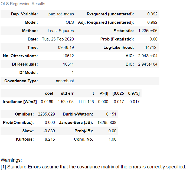Click the std err column header
Viewport: 190px width, 173px height.
tap(67, 93)
